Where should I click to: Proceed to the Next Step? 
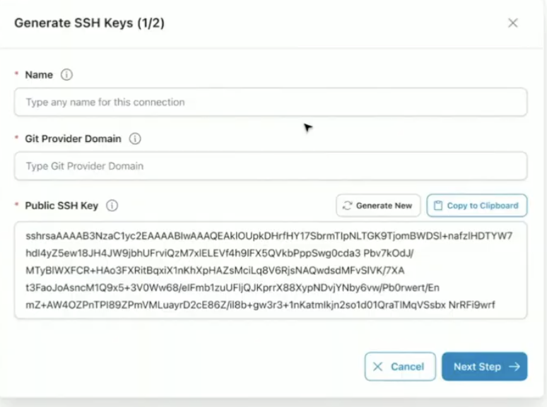pos(484,367)
